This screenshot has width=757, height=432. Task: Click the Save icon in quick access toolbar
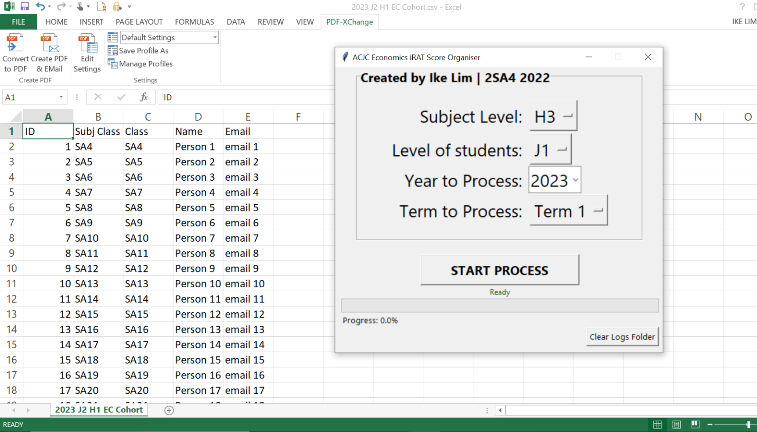25,7
